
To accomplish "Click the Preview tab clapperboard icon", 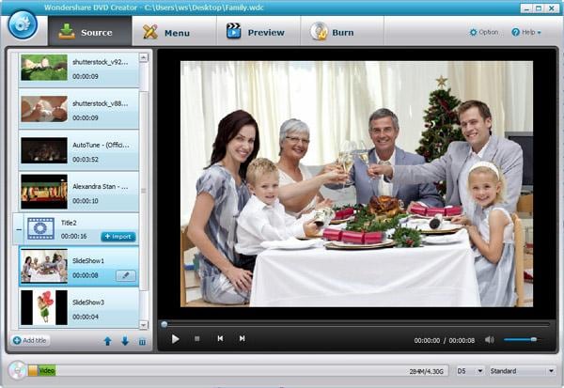I will pos(234,31).
